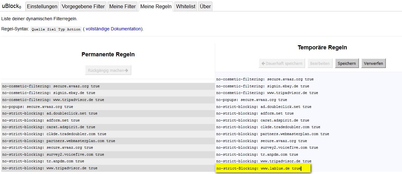Click the permanent tr.anpdm.com rule
The height and width of the screenshot is (174, 402).
pos(43,161)
